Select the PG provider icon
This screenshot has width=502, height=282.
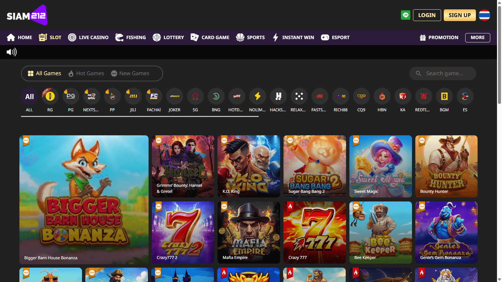(x=71, y=96)
